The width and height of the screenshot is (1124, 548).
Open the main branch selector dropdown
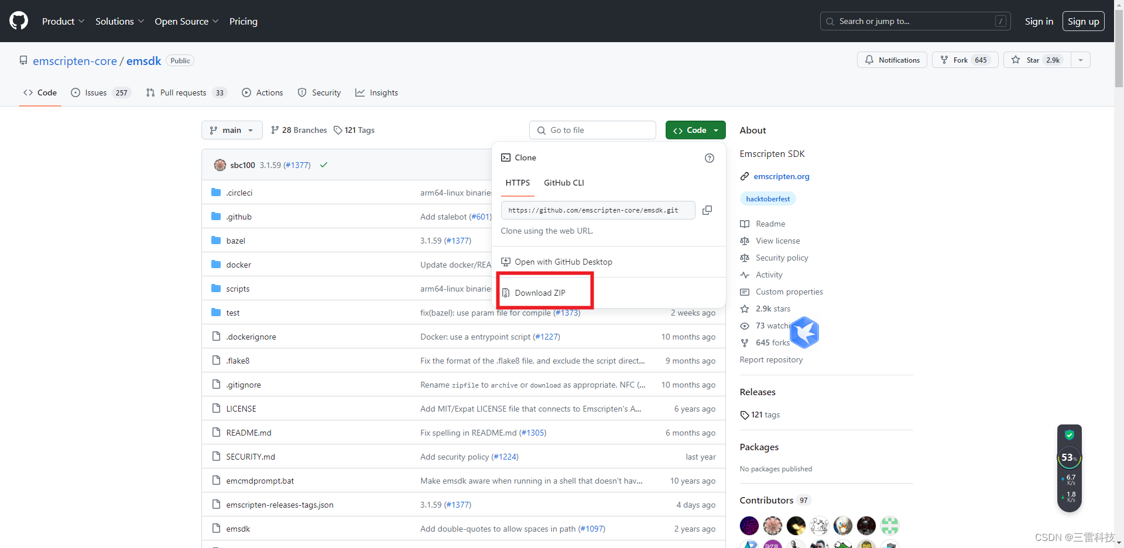pyautogui.click(x=232, y=130)
